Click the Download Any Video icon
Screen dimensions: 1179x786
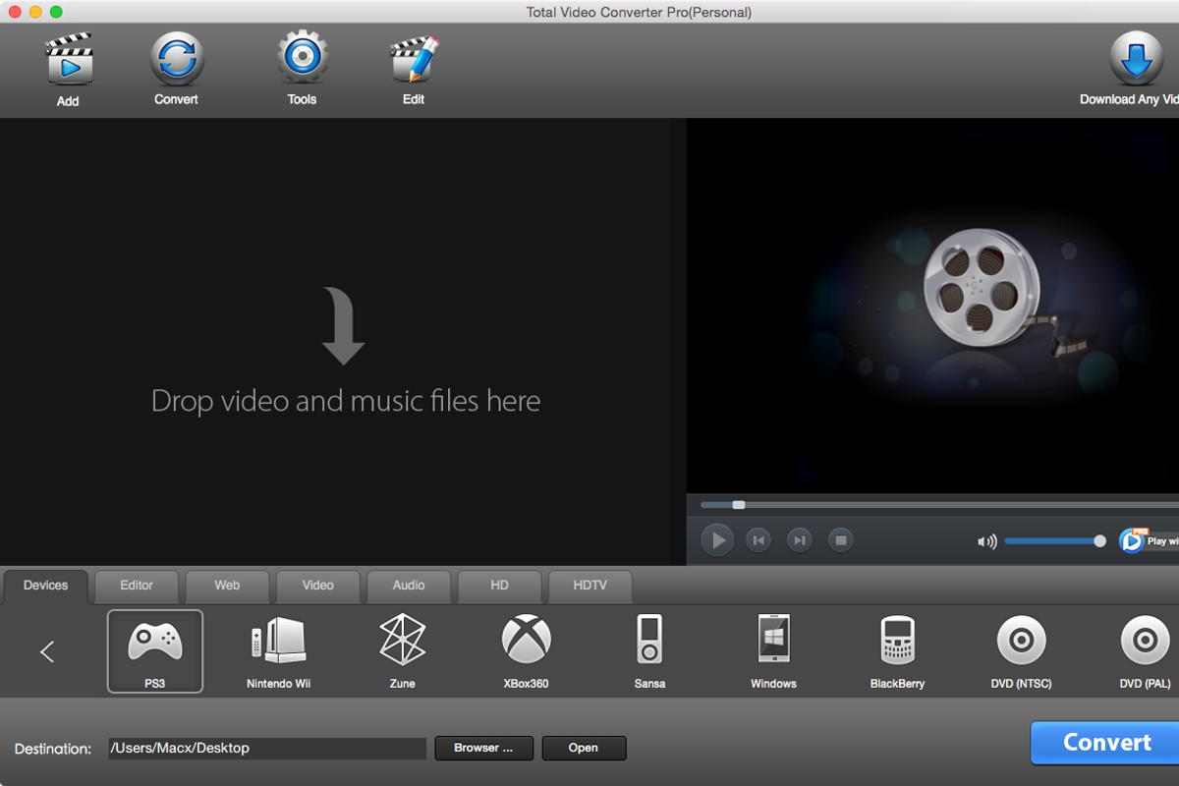point(1137,59)
